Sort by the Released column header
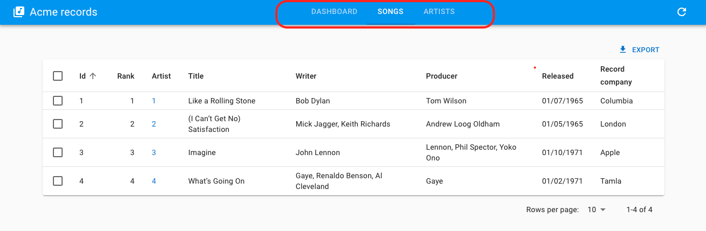Image resolution: width=706 pixels, height=231 pixels. pos(558,76)
